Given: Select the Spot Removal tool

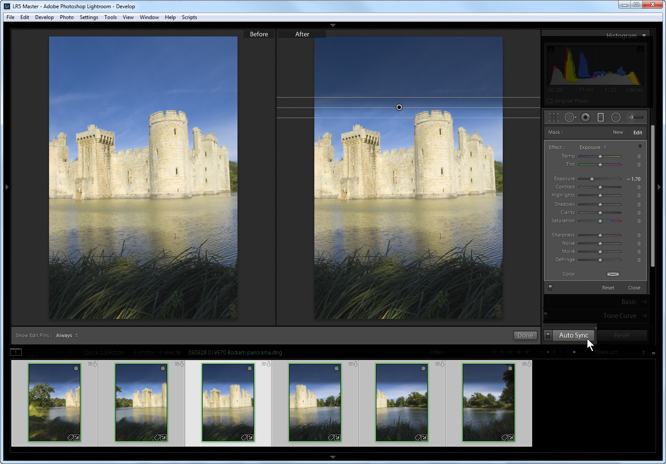Looking at the screenshot, I should coord(570,117).
